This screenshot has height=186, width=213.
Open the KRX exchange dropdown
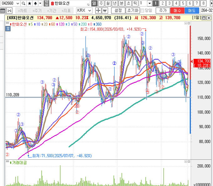point(84,10)
